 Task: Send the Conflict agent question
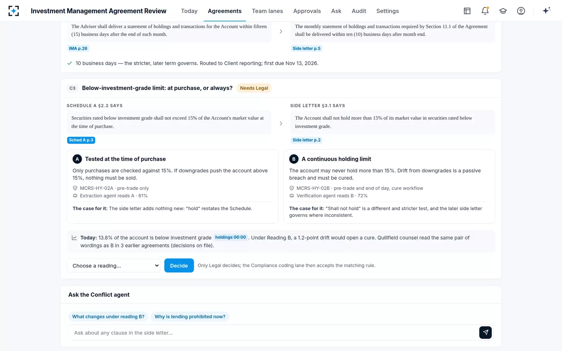pos(486,333)
